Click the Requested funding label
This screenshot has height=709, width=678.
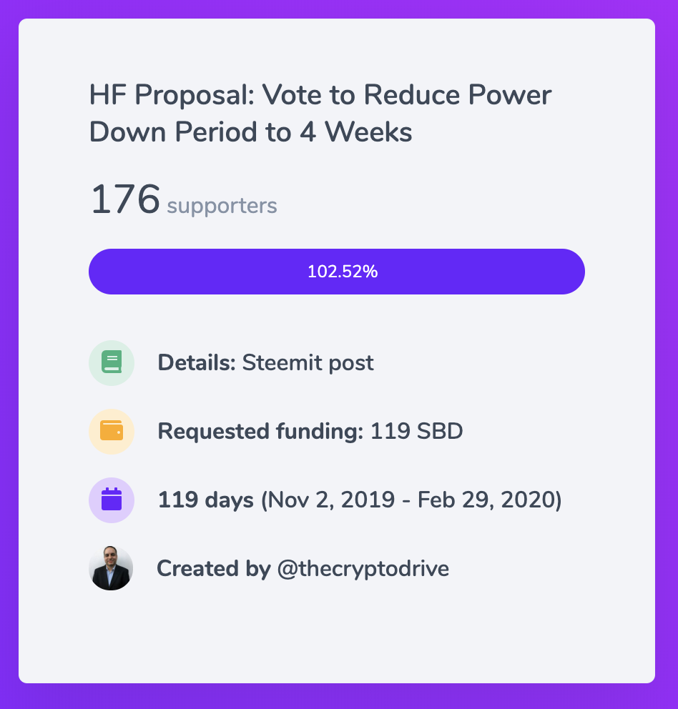tap(260, 432)
